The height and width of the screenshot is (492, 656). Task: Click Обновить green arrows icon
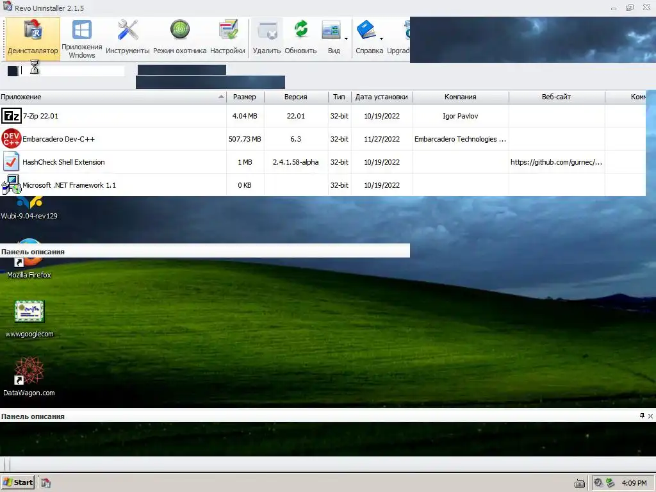(x=301, y=29)
